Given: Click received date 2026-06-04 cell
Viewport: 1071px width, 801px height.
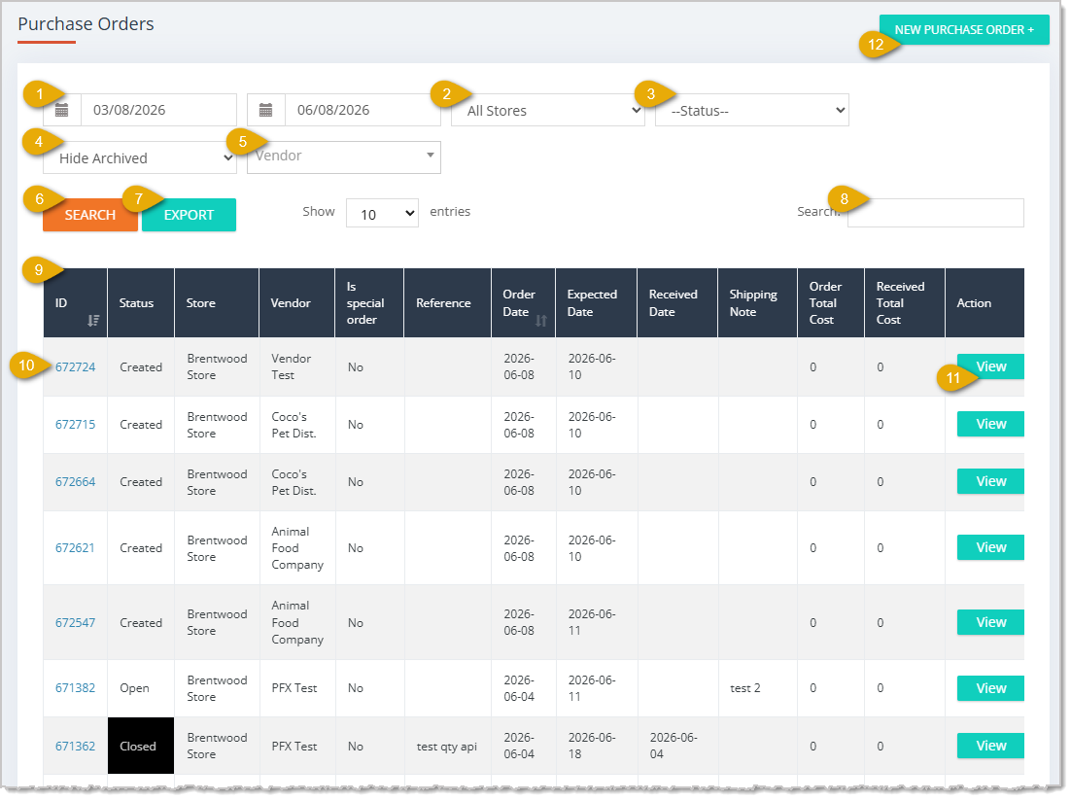Looking at the screenshot, I should [677, 746].
